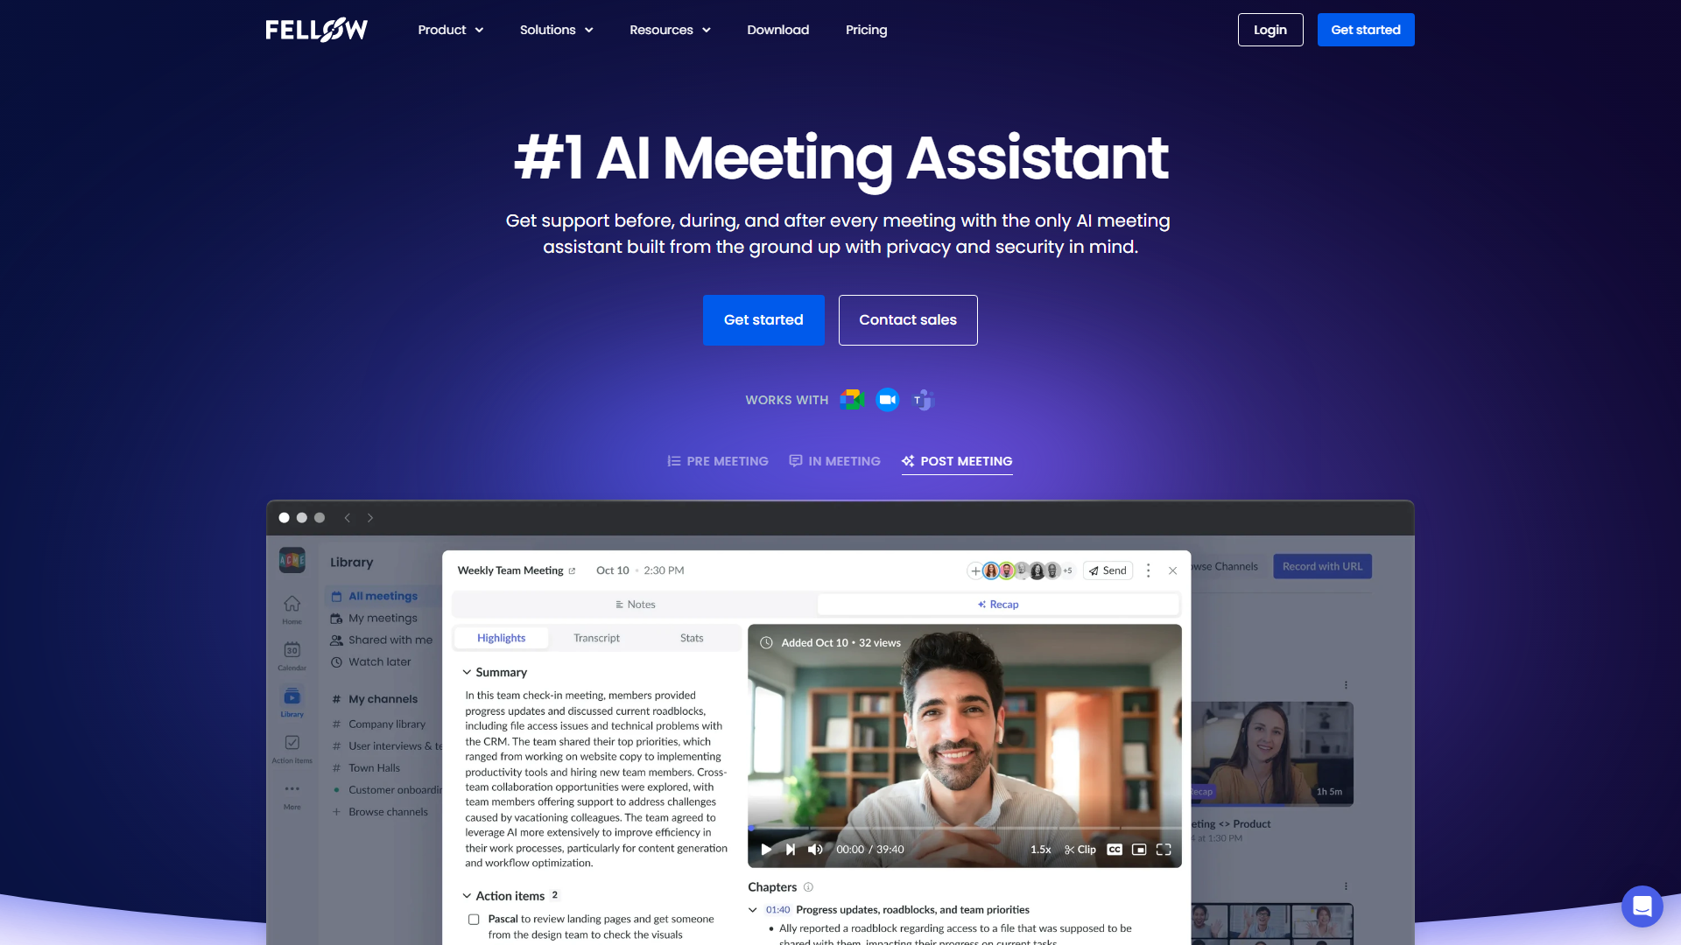Select the Transcript tab in meeting notes
This screenshot has width=1681, height=945.
click(x=594, y=637)
